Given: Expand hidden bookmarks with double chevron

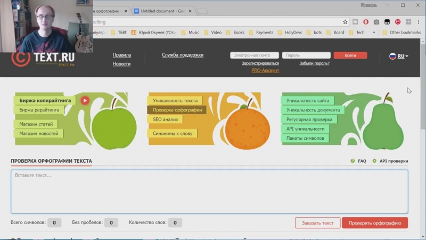Looking at the screenshot, I should coord(374,33).
